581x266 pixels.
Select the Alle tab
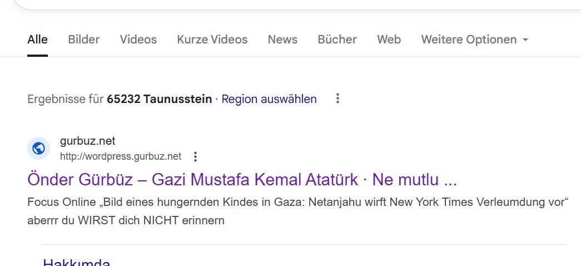click(37, 40)
